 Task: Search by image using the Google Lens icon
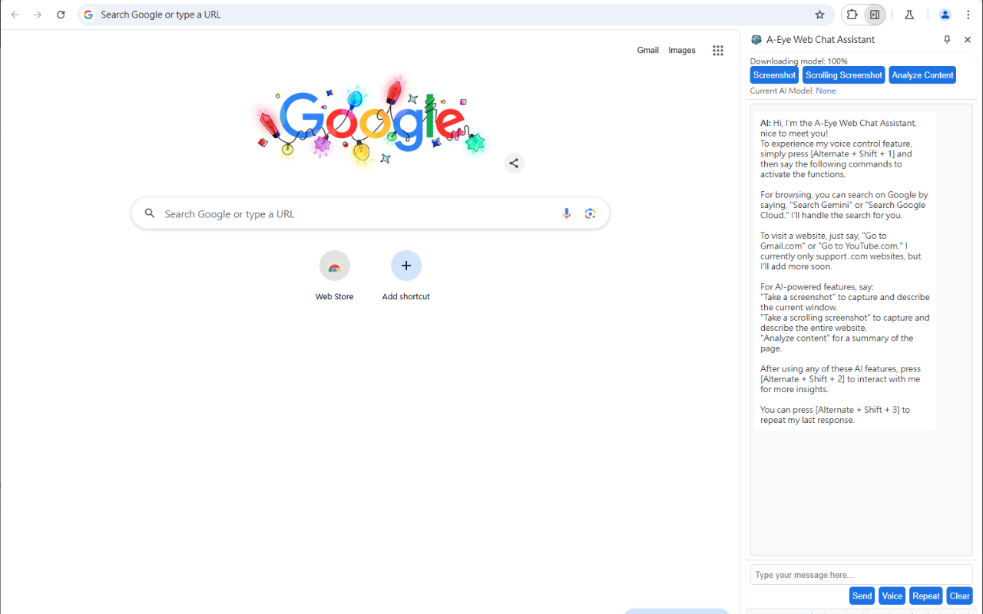click(590, 213)
